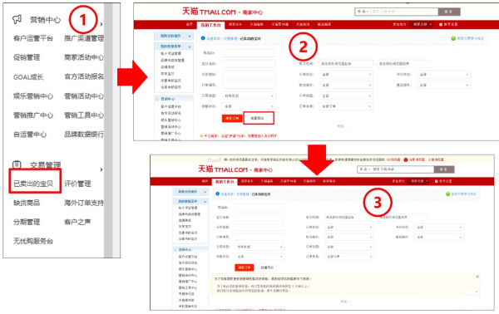Open 品牌数据银行
The image size is (499, 314).
tap(84, 135)
